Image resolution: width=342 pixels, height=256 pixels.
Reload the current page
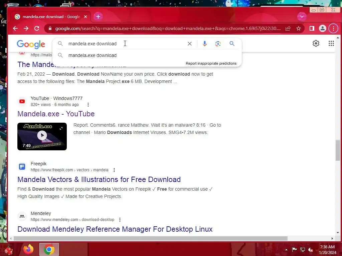click(37, 28)
